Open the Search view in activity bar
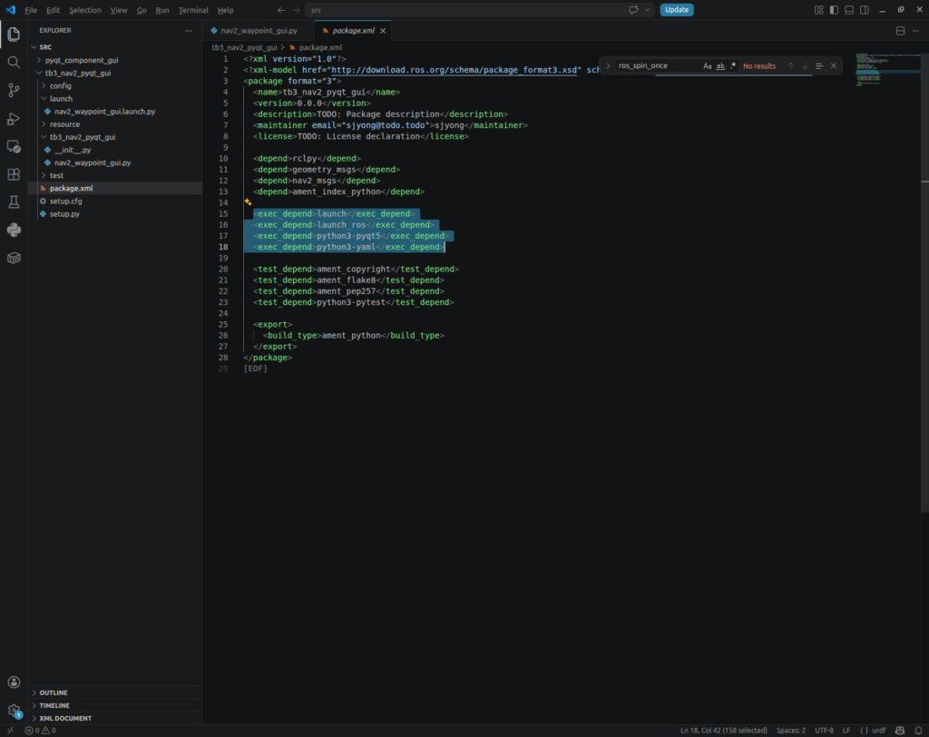Viewport: 929px width, 737px height. pos(14,63)
